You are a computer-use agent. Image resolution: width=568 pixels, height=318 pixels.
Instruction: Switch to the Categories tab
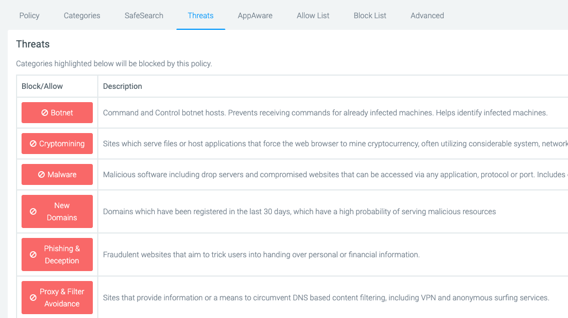(x=82, y=15)
